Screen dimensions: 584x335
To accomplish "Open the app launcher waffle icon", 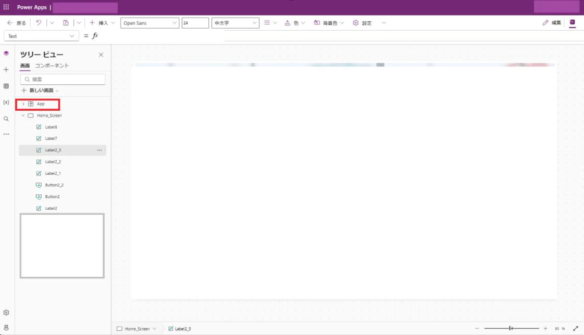I will click(x=6, y=7).
